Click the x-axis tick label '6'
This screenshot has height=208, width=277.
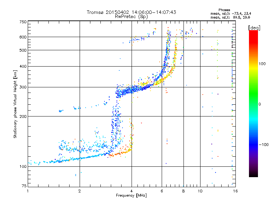[x=162, y=191]
